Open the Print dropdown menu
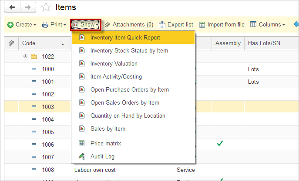The image size is (299, 181). pos(54,25)
